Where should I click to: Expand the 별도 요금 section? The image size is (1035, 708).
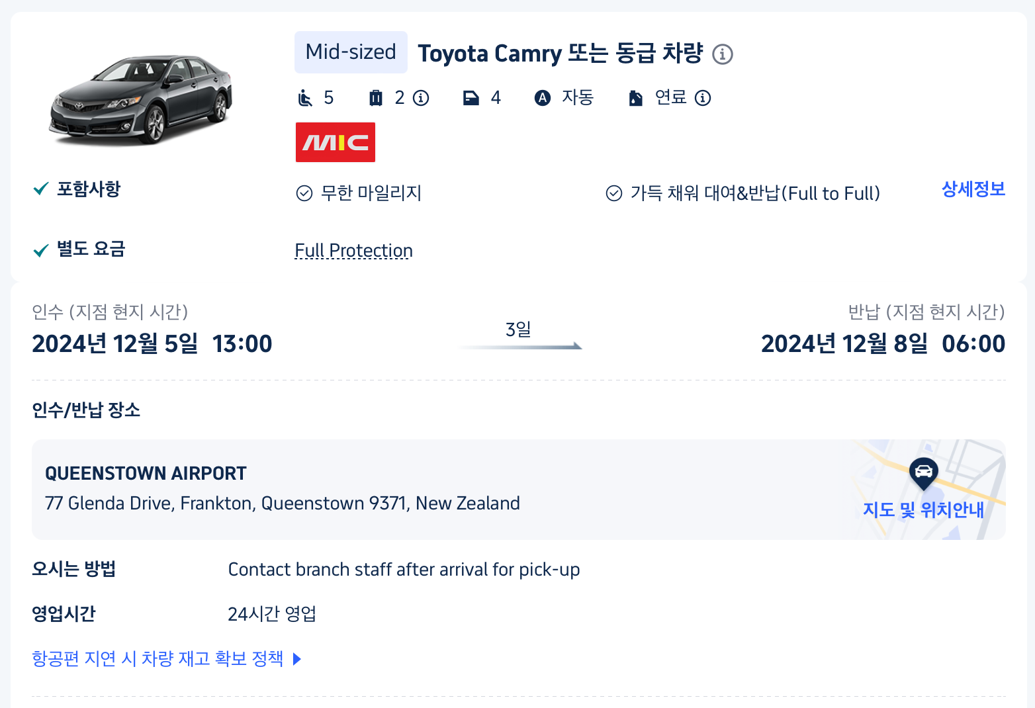[91, 249]
